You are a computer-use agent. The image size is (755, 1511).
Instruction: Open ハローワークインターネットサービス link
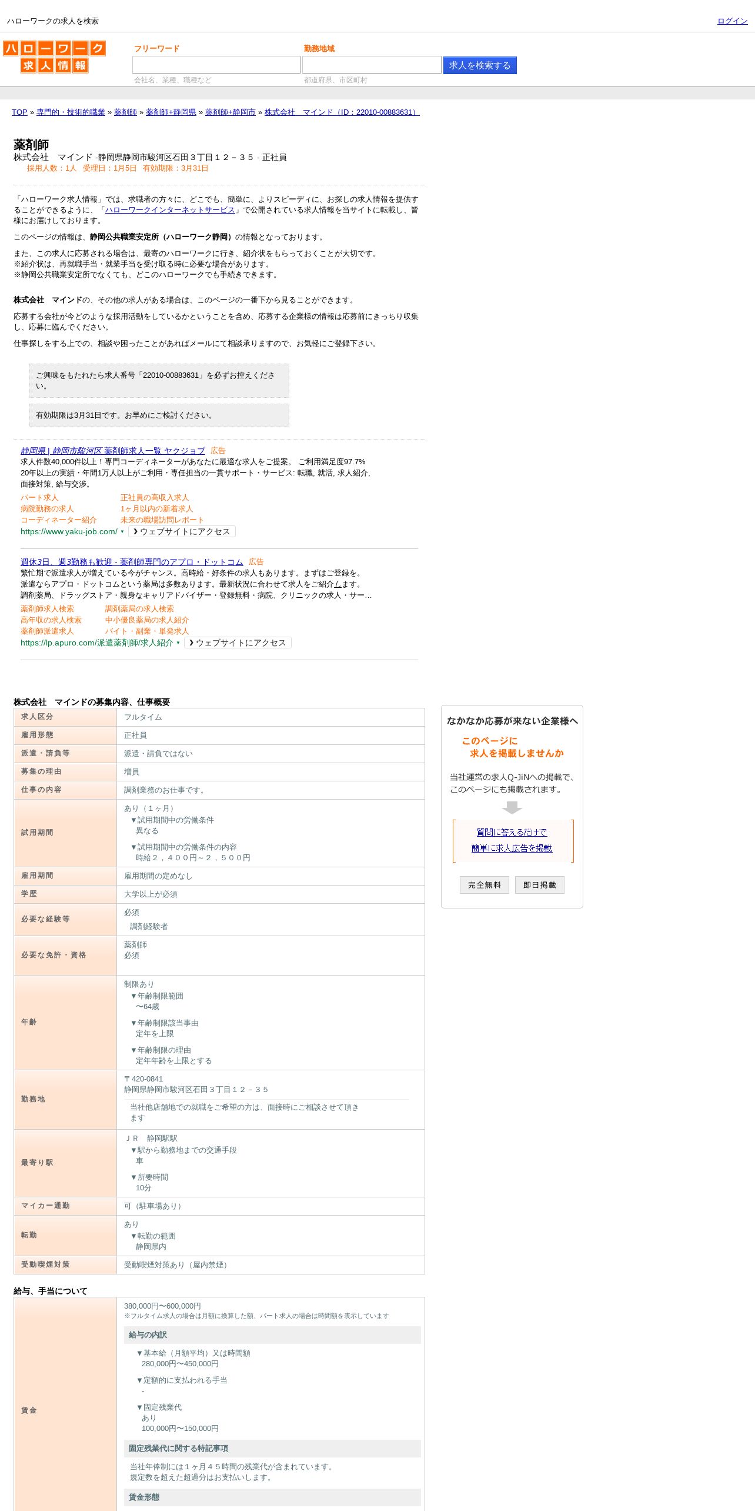coord(170,210)
